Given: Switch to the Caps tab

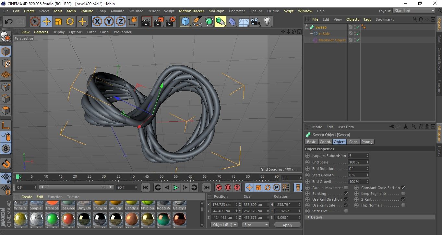Looking at the screenshot, I should (353, 142).
